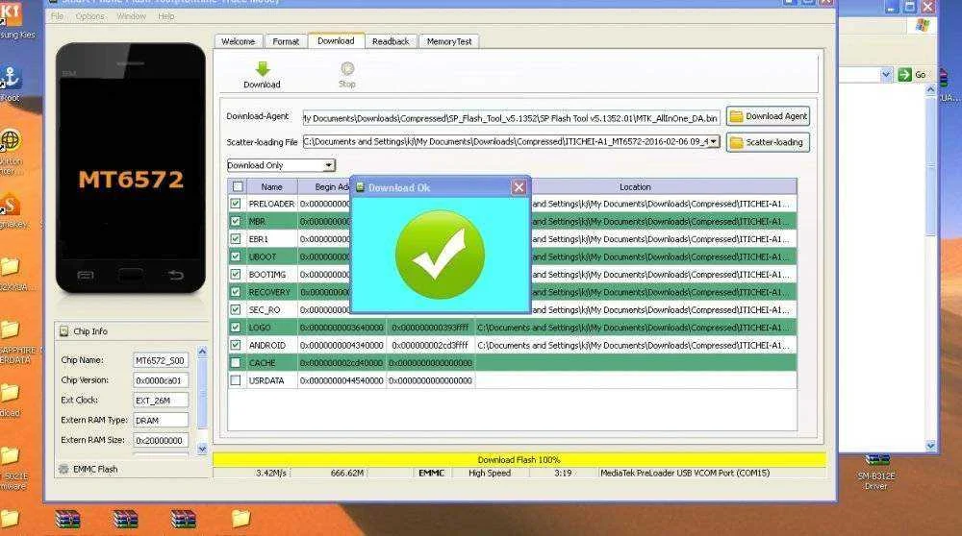962x536 pixels.
Task: Check the CACHE partition checkbox
Action: pyautogui.click(x=236, y=363)
